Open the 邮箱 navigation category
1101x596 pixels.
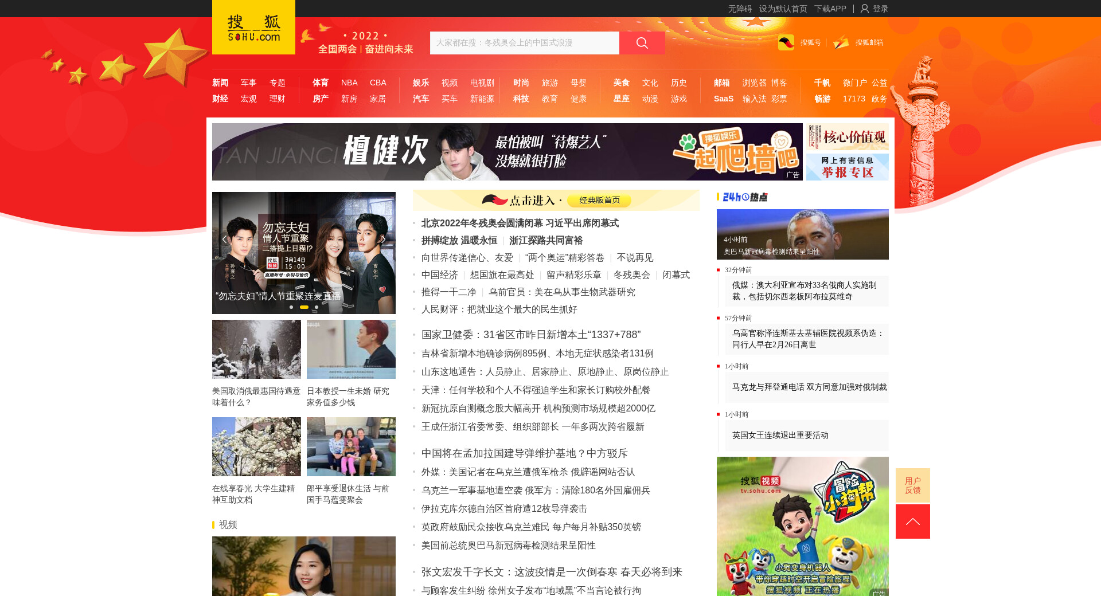pyautogui.click(x=722, y=83)
